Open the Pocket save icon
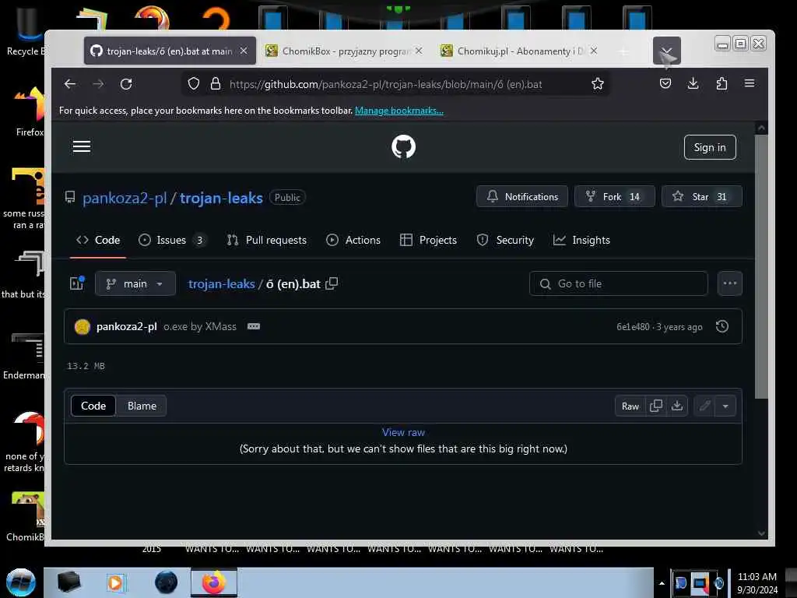The height and width of the screenshot is (598, 797). coord(665,84)
